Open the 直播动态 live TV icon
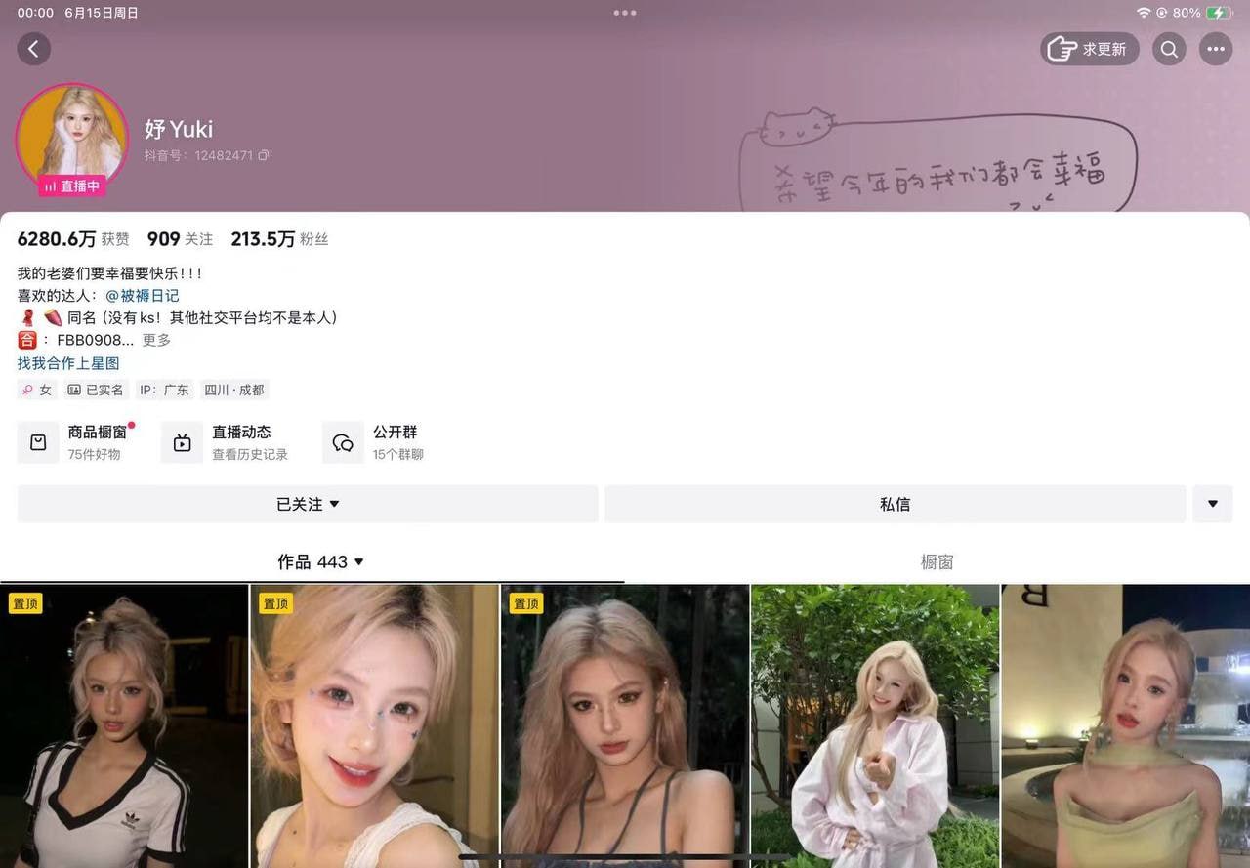The height and width of the screenshot is (868, 1250). coord(182,442)
